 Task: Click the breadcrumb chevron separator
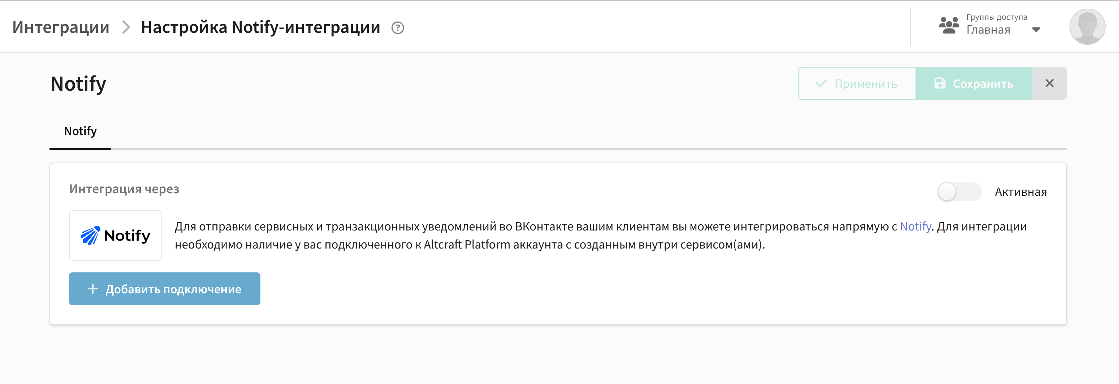[x=126, y=27]
